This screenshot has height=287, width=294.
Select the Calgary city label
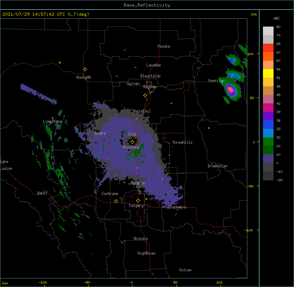tap(136, 206)
